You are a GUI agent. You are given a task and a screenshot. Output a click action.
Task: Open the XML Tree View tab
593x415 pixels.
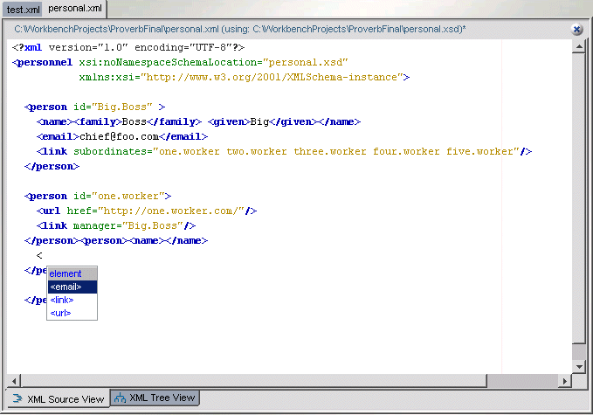pos(162,398)
